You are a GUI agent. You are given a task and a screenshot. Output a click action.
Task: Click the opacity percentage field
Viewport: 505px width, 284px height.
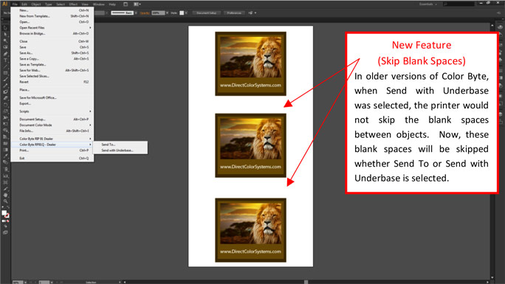[158, 13]
